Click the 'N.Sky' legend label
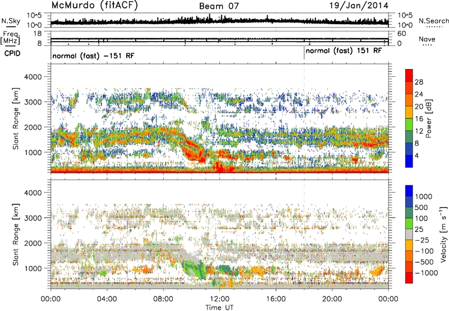The image size is (449, 311). [11, 21]
